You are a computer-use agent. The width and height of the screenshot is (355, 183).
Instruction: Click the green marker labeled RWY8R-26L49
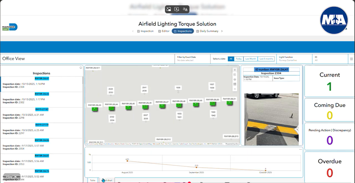[196, 104]
